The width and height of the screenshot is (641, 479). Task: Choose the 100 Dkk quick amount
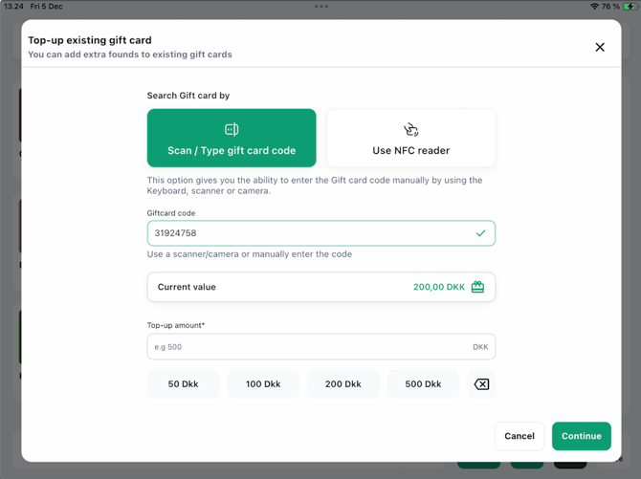[x=263, y=384]
